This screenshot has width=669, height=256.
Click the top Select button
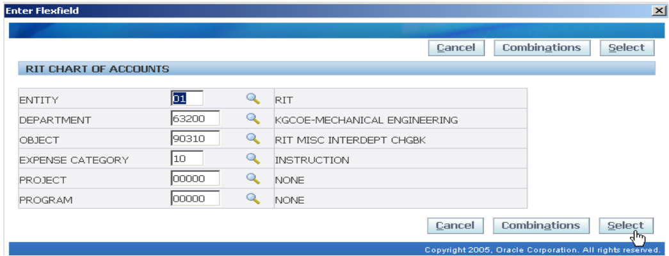(x=626, y=48)
